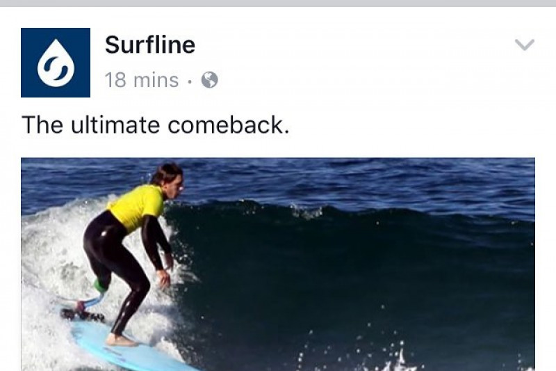Click the gray bar above the post
Image resolution: width=556 pixels, height=371 pixels.
(x=278, y=3)
